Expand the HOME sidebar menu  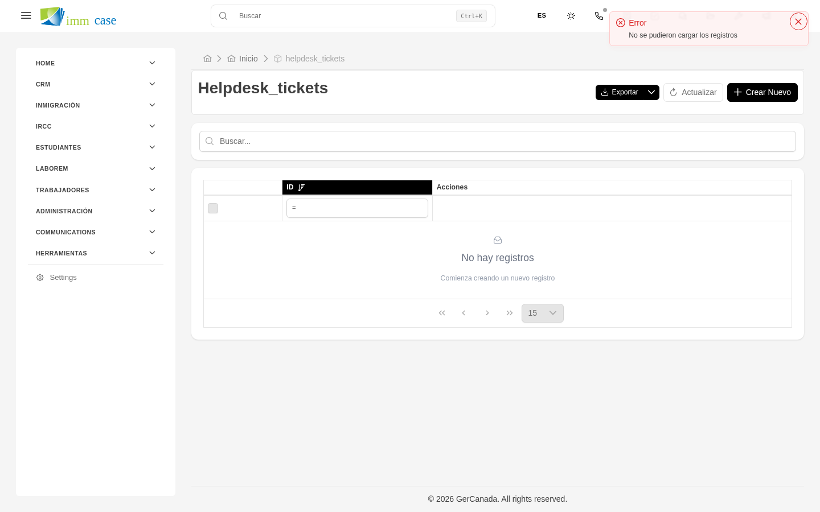coord(96,63)
